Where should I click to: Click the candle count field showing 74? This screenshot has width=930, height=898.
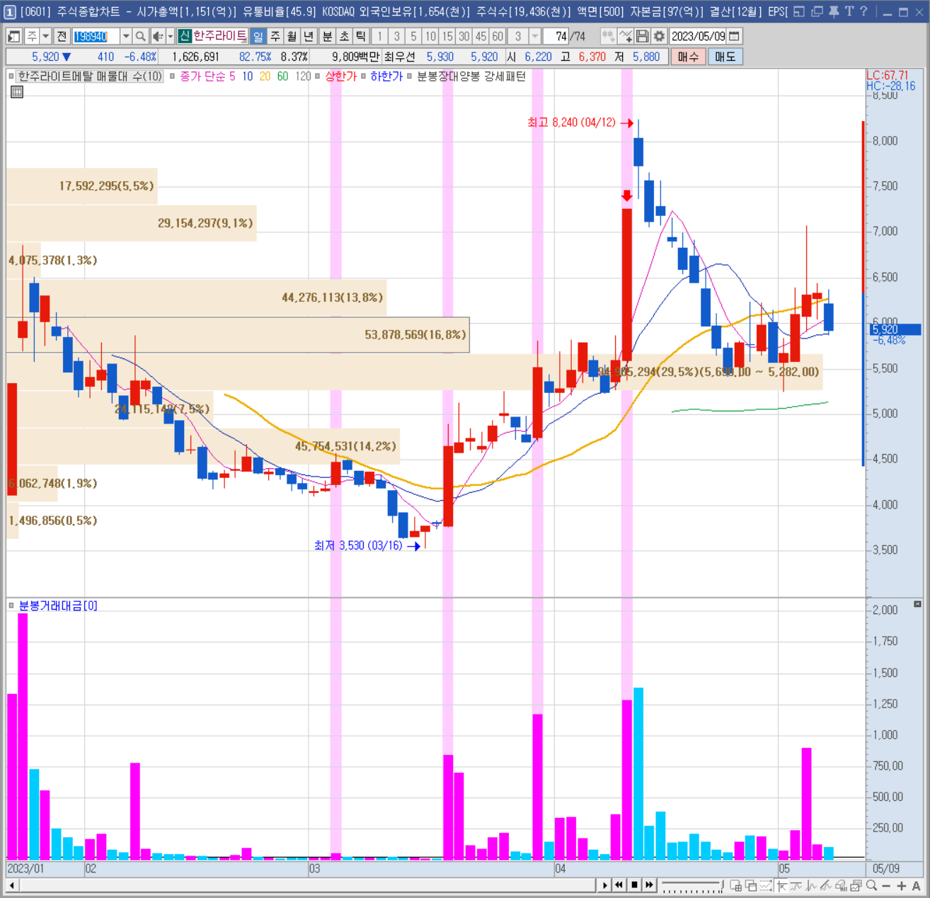tap(557, 36)
